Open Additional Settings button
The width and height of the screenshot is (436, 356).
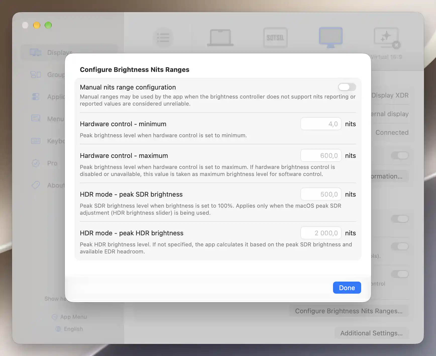(x=371, y=333)
